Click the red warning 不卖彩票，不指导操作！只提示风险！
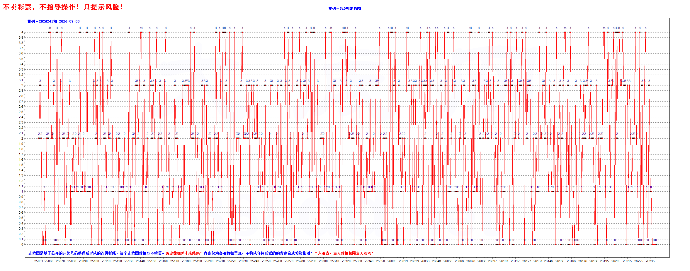690x271 pixels. (x=63, y=7)
